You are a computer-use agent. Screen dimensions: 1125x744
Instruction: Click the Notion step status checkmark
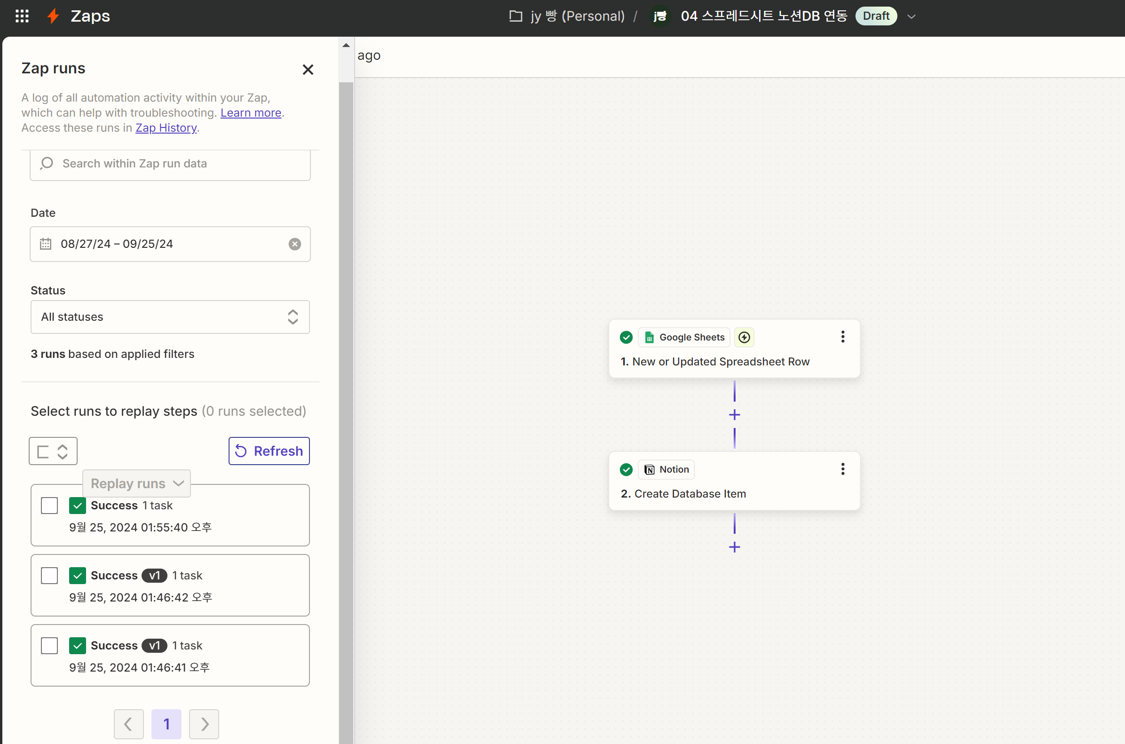[x=626, y=470]
